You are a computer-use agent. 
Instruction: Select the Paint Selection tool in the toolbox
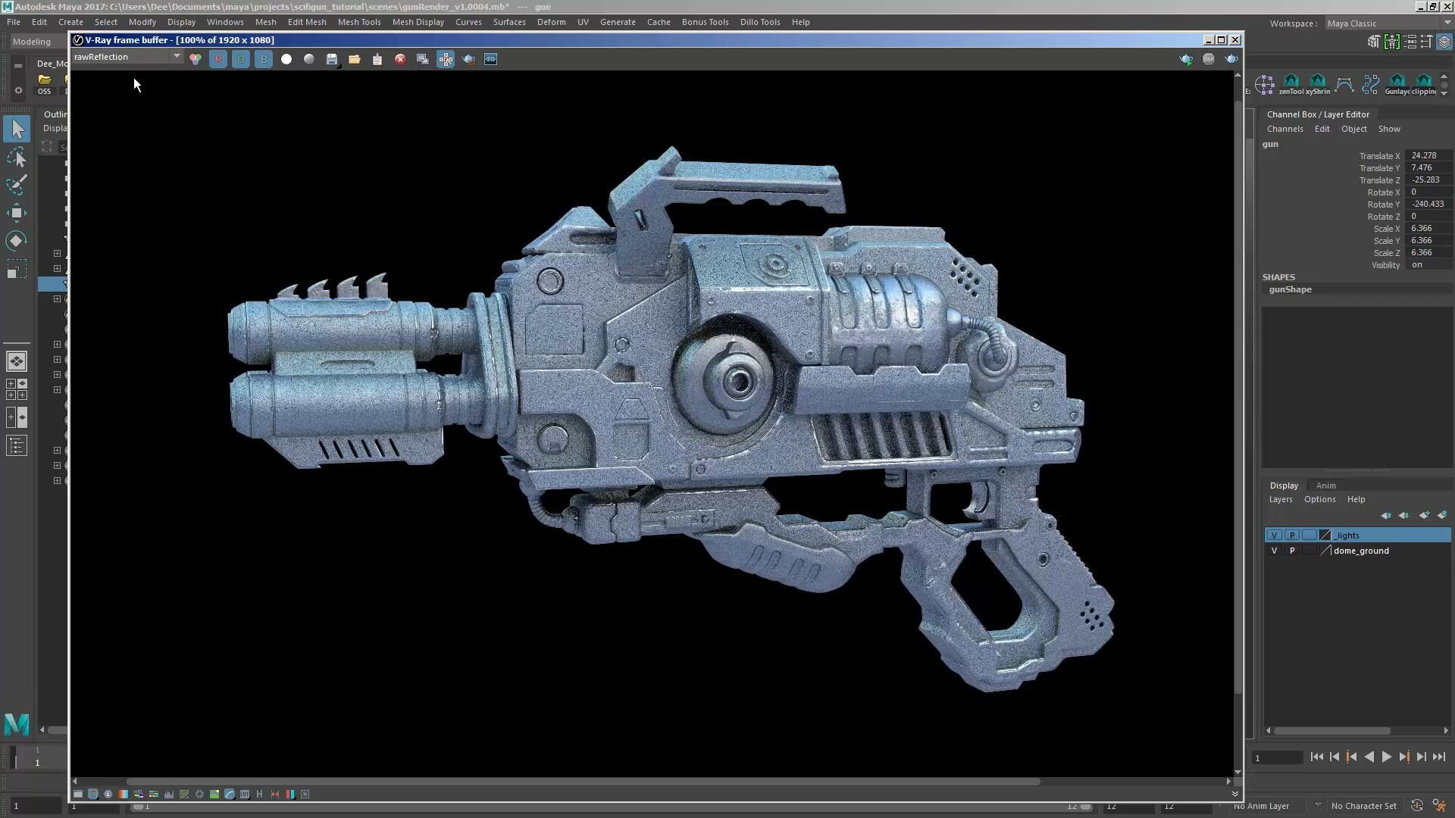coord(17,184)
